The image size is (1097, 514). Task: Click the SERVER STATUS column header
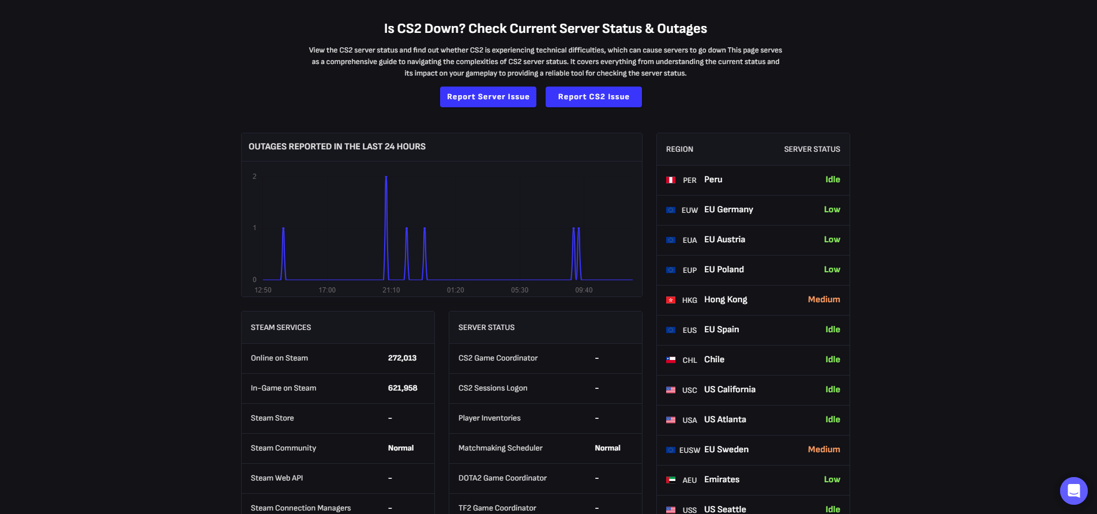812,149
